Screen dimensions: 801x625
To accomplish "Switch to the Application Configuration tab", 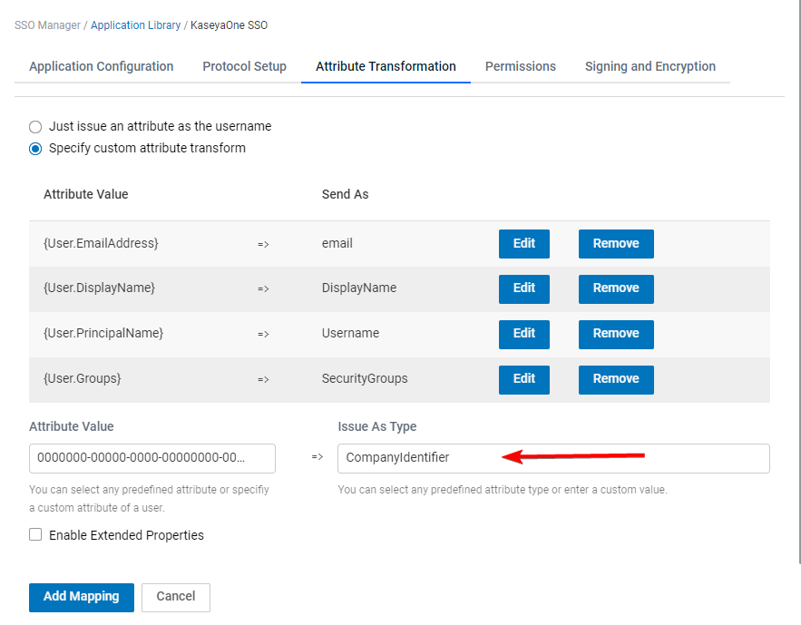I will [102, 66].
